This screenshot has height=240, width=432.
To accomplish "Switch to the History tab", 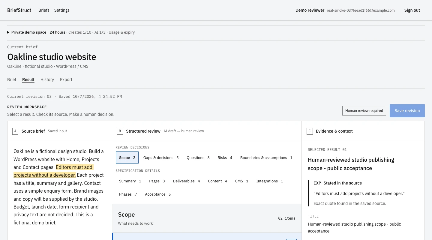I will 47,79.
